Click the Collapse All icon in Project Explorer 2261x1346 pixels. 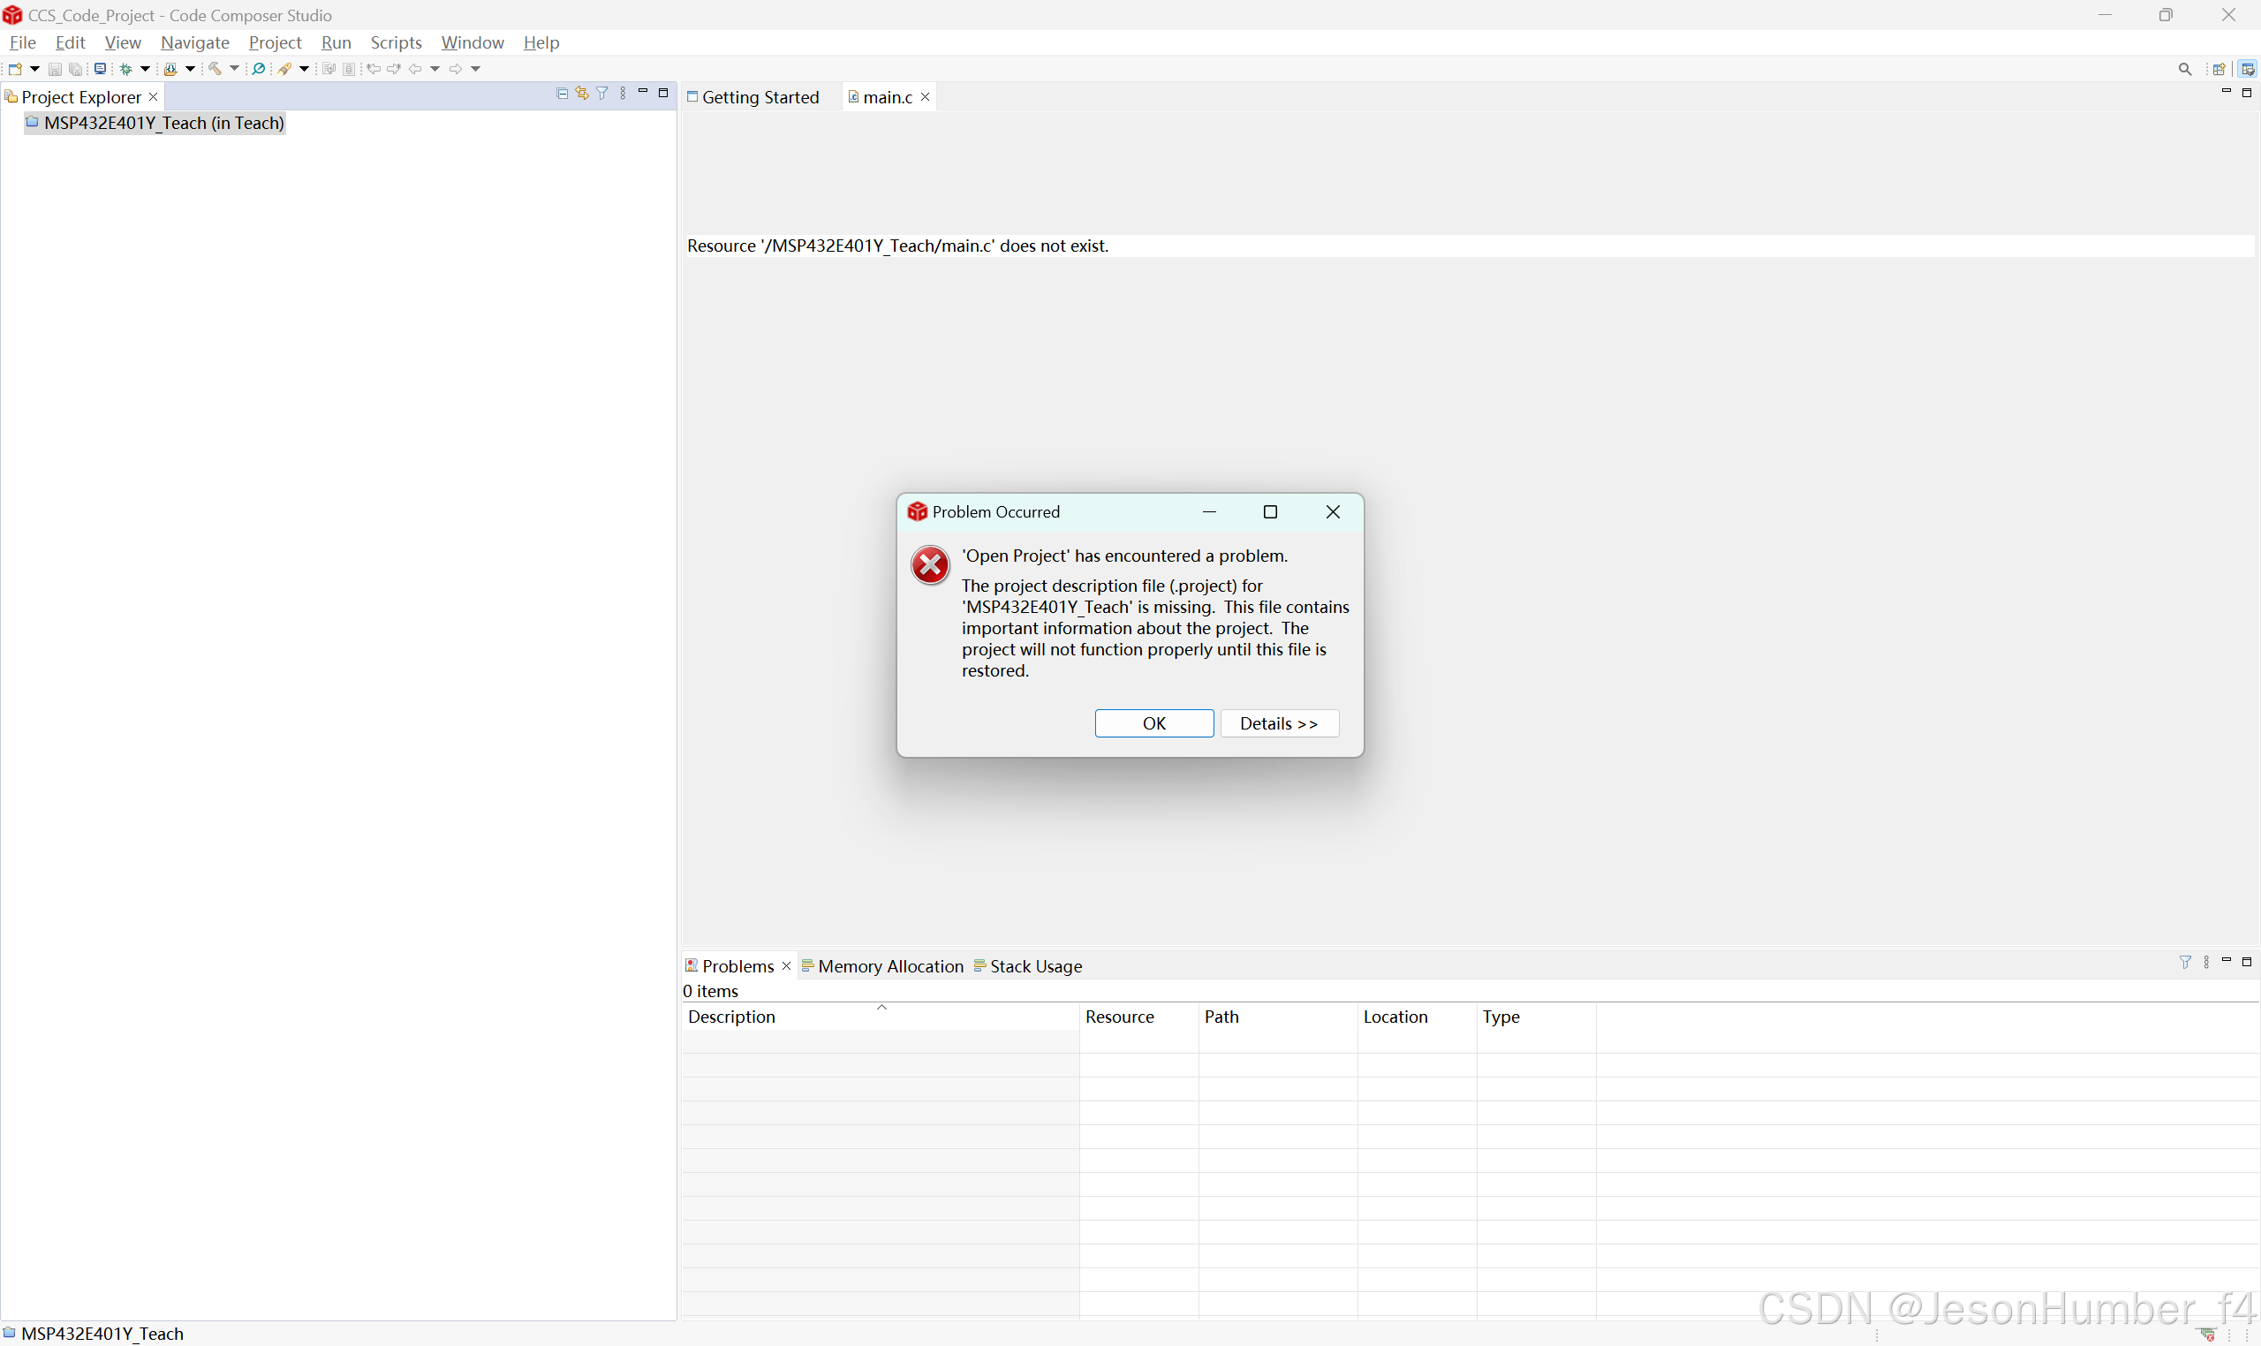coord(563,94)
